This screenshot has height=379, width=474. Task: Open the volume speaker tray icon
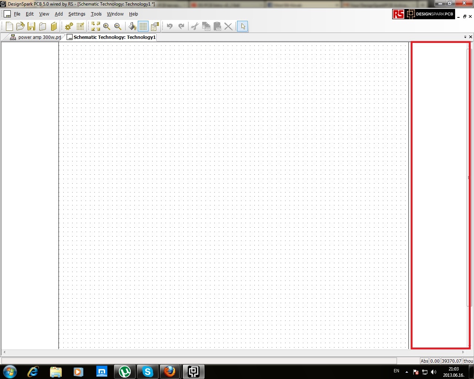434,372
